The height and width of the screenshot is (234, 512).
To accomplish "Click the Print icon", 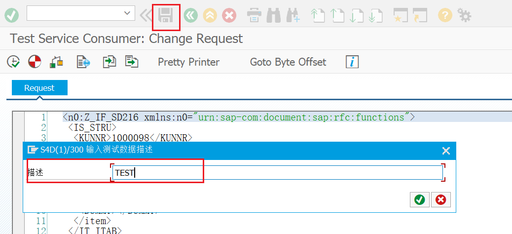I will [x=254, y=15].
